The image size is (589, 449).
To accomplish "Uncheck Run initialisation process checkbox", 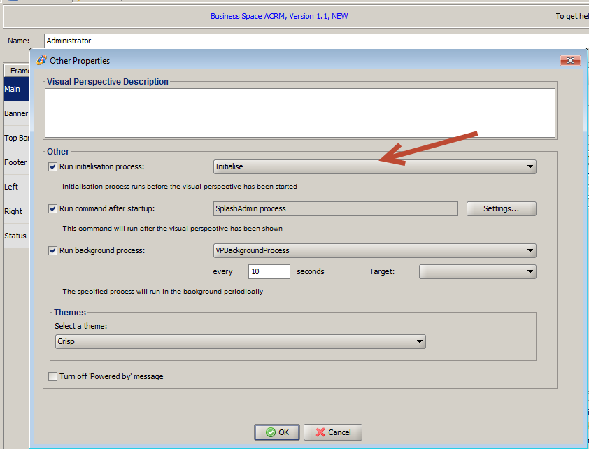I will point(53,166).
